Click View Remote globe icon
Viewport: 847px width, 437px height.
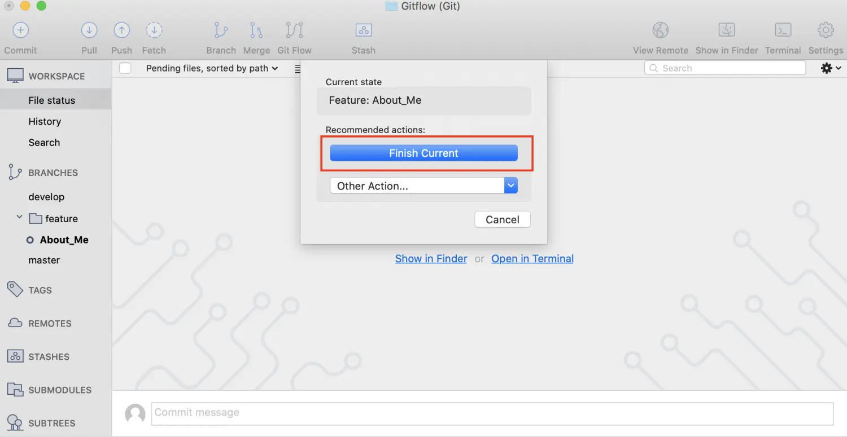[660, 30]
